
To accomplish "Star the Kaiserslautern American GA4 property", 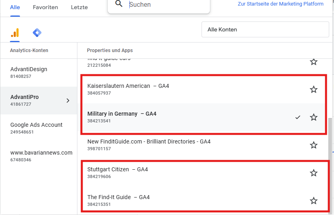I will point(314,89).
